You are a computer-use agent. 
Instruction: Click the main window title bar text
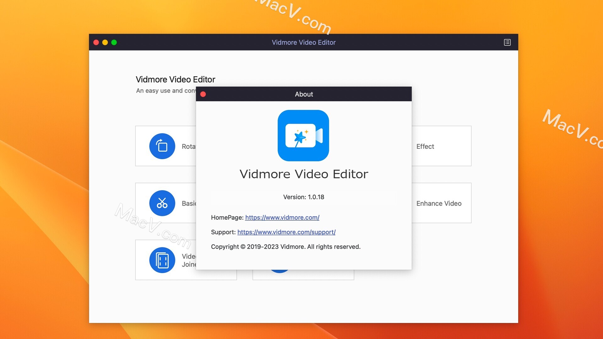(x=304, y=42)
